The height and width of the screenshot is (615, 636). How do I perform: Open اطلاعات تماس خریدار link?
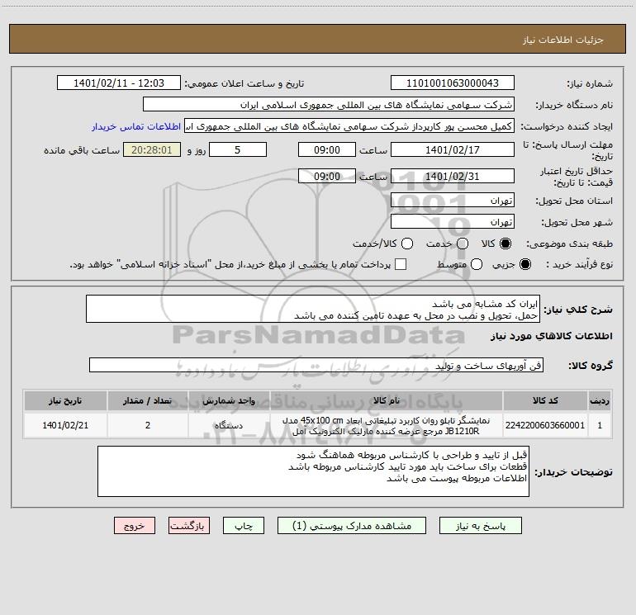136,126
